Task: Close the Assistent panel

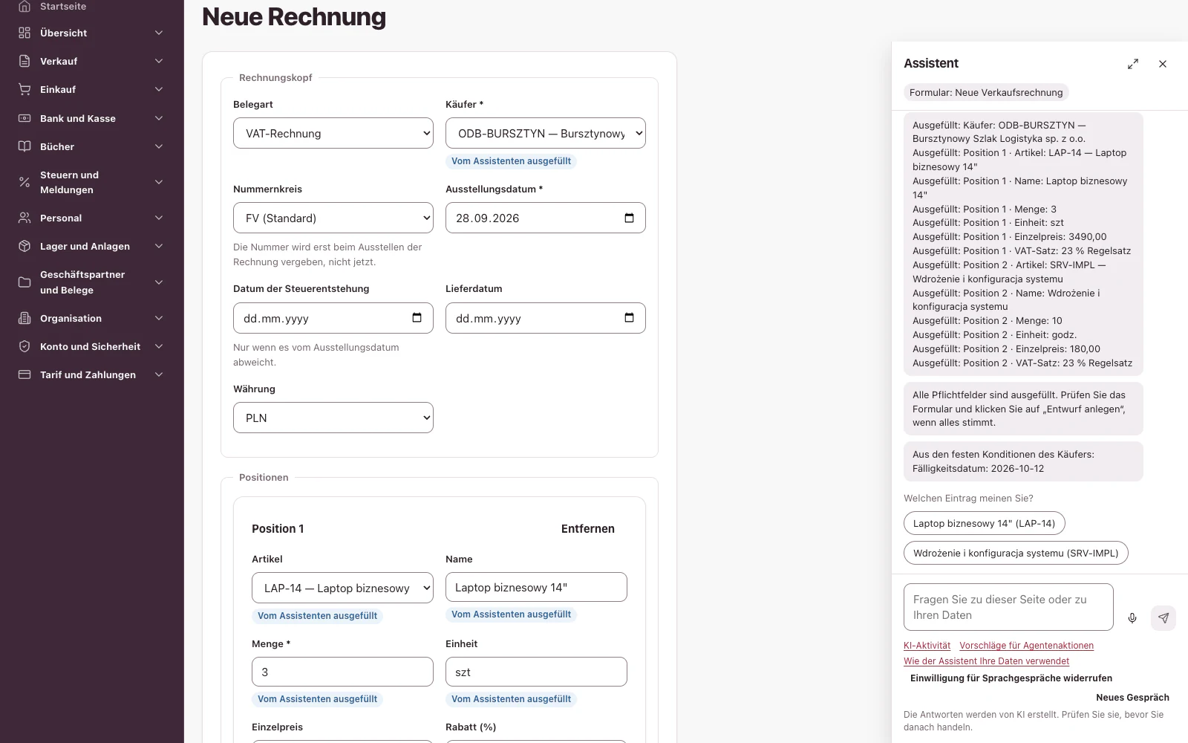Action: tap(1163, 64)
